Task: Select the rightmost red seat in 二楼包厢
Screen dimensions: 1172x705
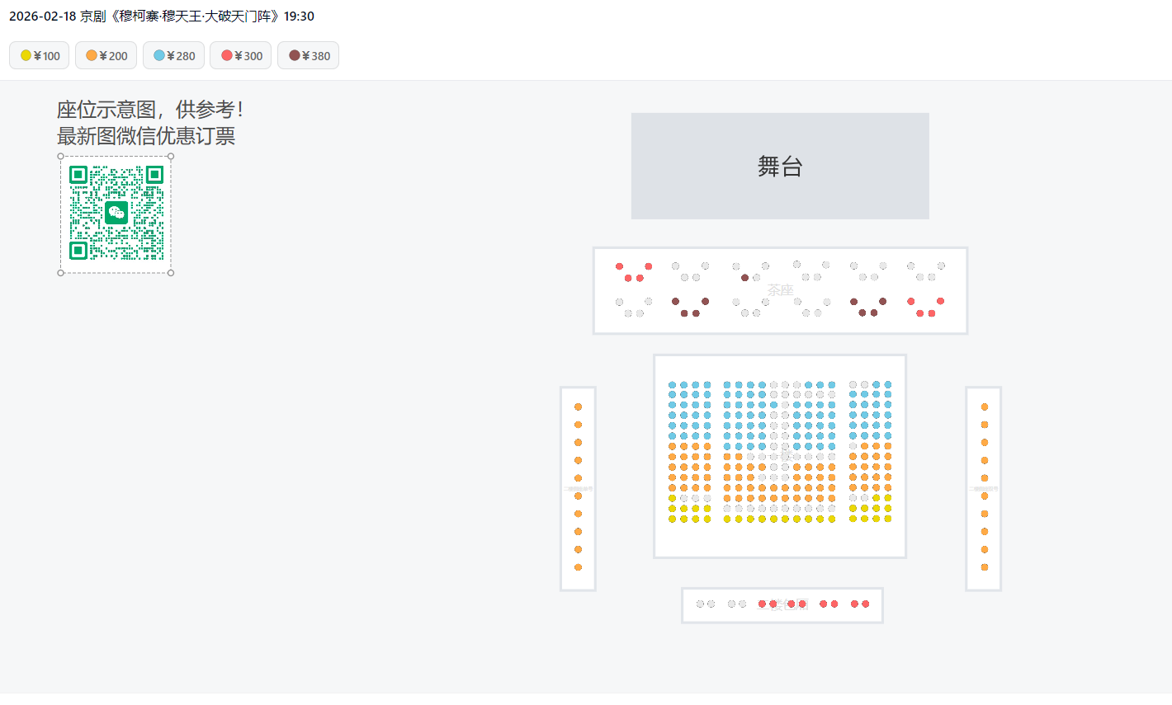Action: 865,604
